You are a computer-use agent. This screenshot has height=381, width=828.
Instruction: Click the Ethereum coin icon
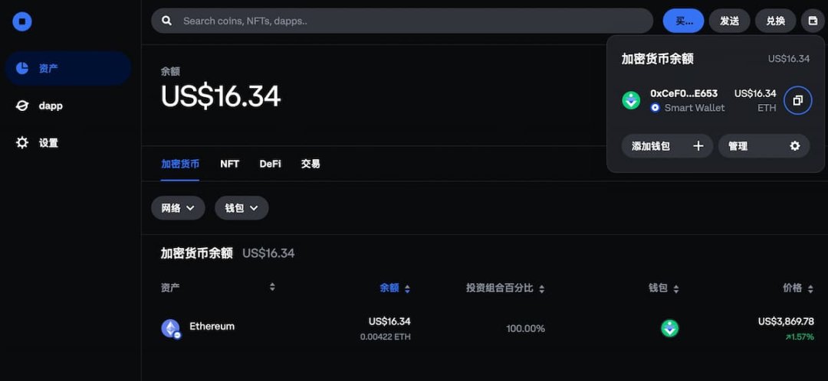tap(170, 328)
